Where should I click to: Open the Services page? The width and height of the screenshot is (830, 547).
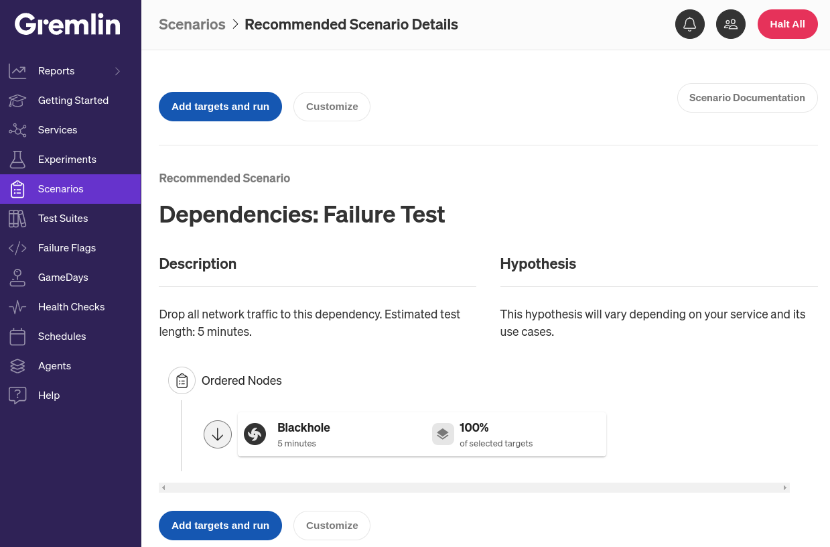[x=70, y=130]
